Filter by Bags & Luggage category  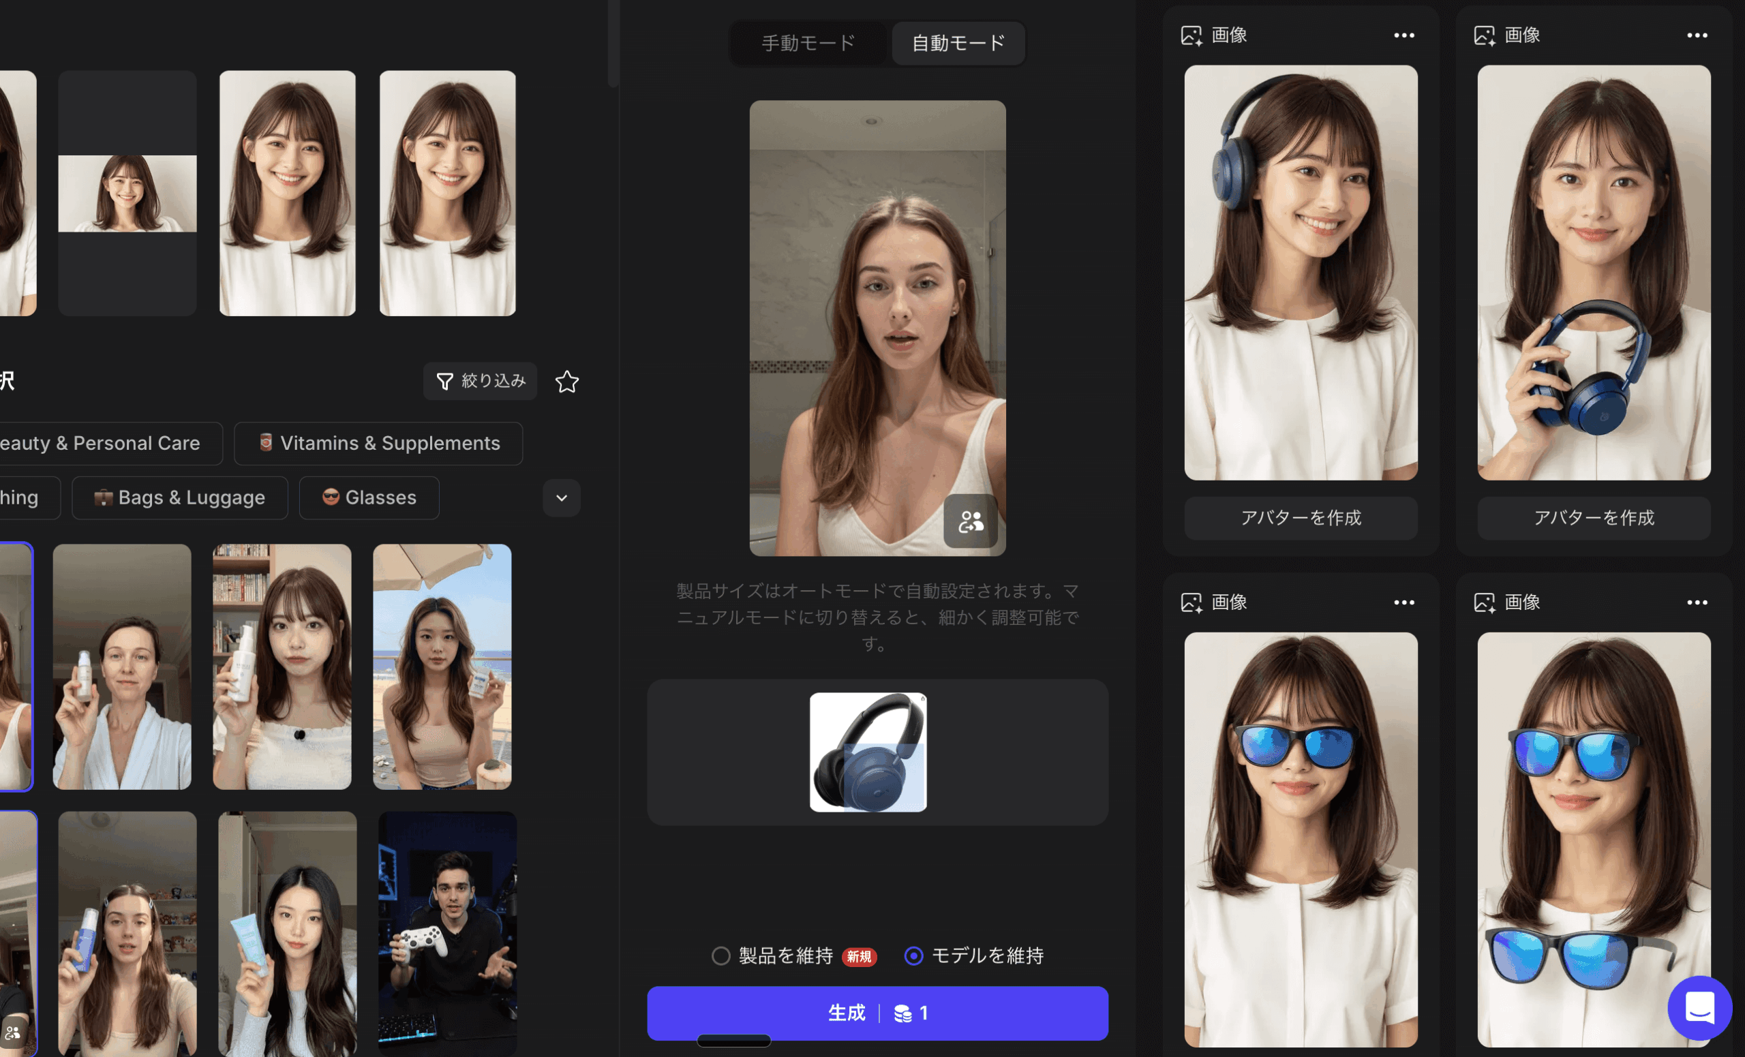pyautogui.click(x=180, y=497)
